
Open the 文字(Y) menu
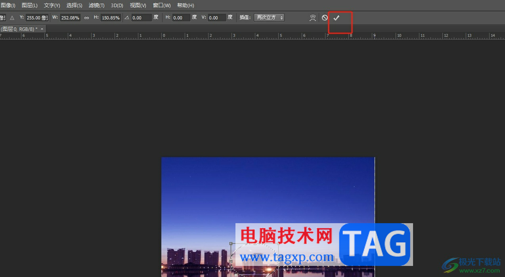coord(52,6)
